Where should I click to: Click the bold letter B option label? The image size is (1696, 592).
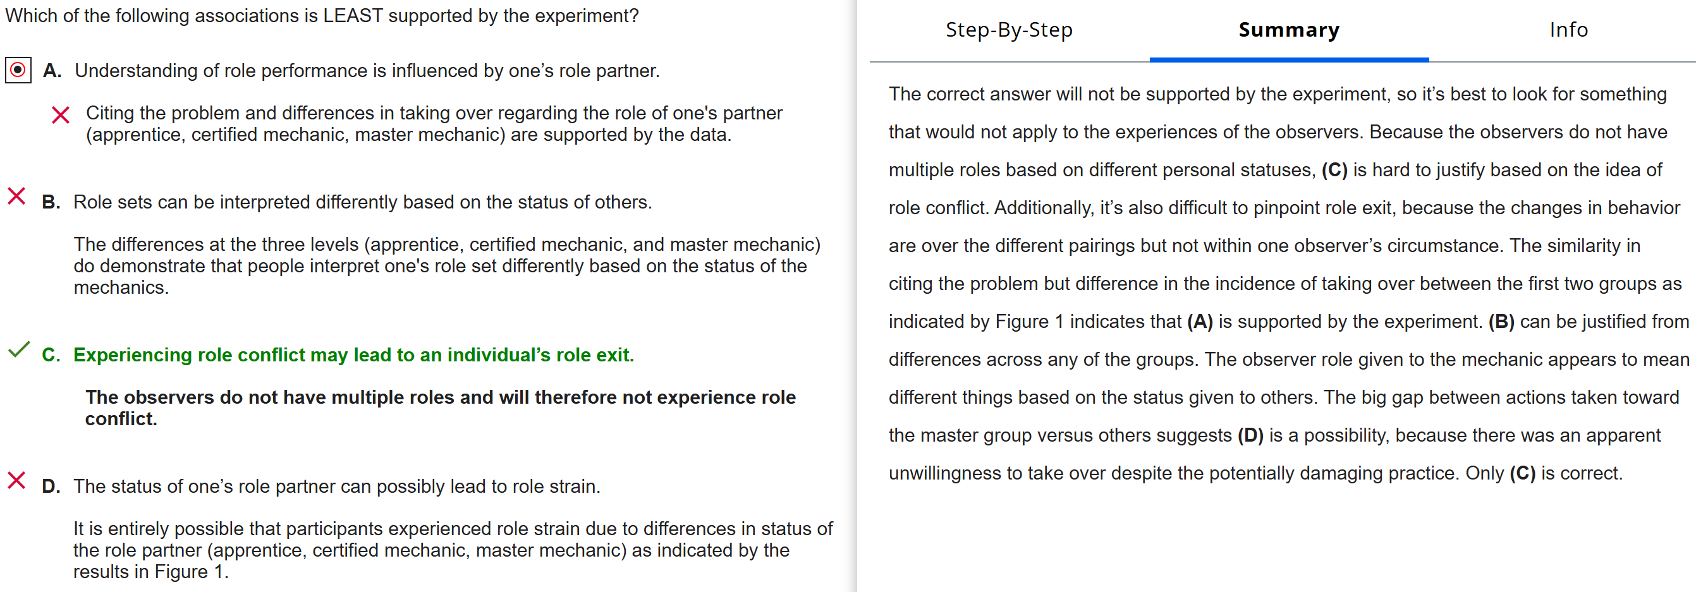(51, 202)
